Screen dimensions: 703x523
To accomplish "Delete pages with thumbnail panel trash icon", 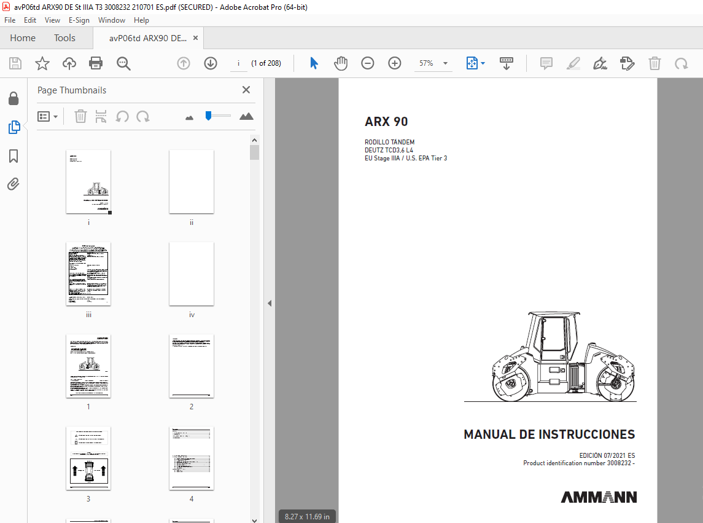I will click(80, 117).
